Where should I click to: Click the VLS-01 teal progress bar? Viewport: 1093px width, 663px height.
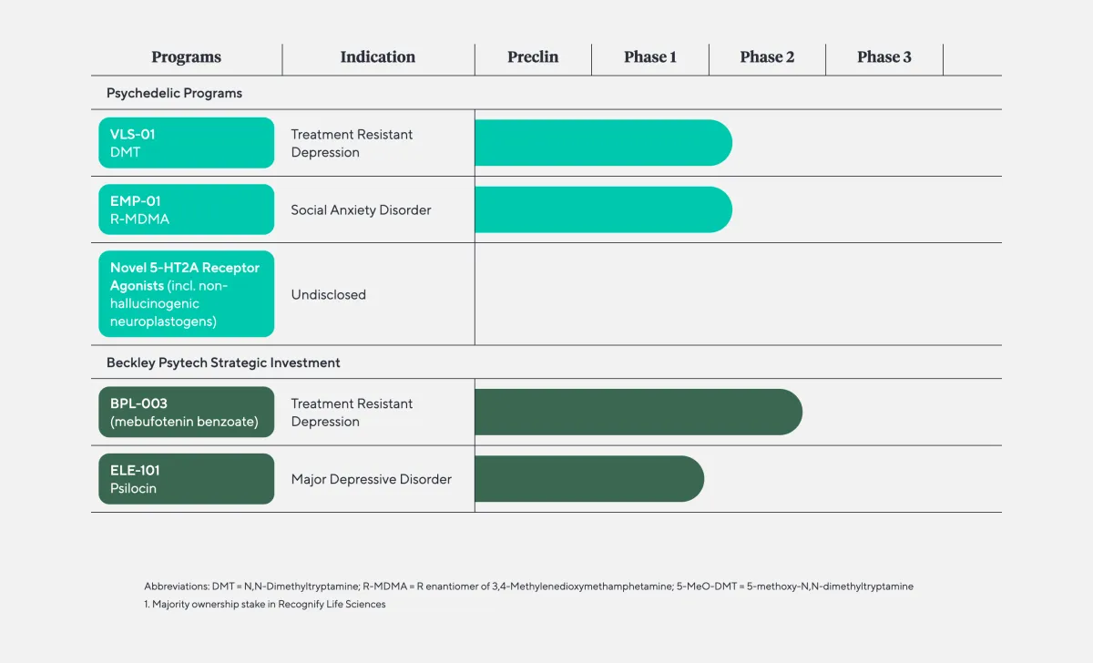click(603, 142)
